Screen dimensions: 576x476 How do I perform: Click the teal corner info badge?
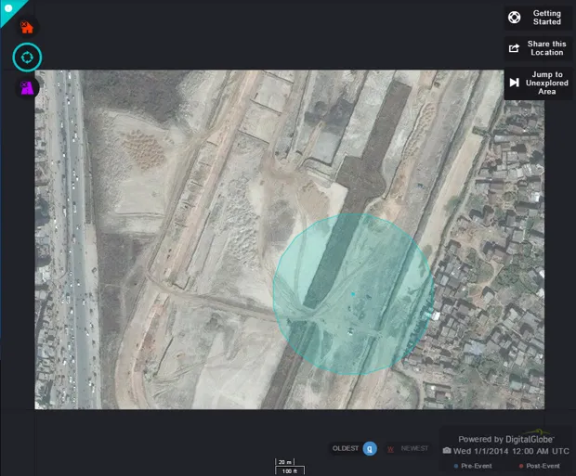click(9, 8)
